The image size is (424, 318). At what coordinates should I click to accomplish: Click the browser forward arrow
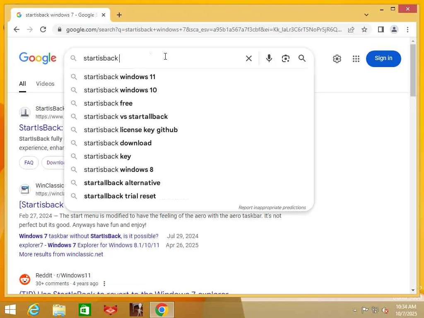(x=30, y=29)
